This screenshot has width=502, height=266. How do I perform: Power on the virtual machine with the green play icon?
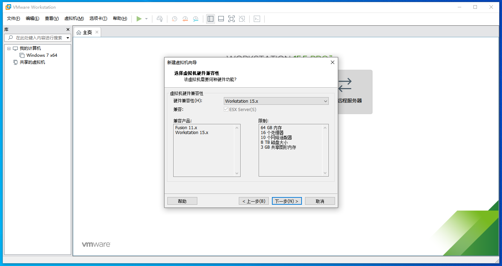click(139, 19)
